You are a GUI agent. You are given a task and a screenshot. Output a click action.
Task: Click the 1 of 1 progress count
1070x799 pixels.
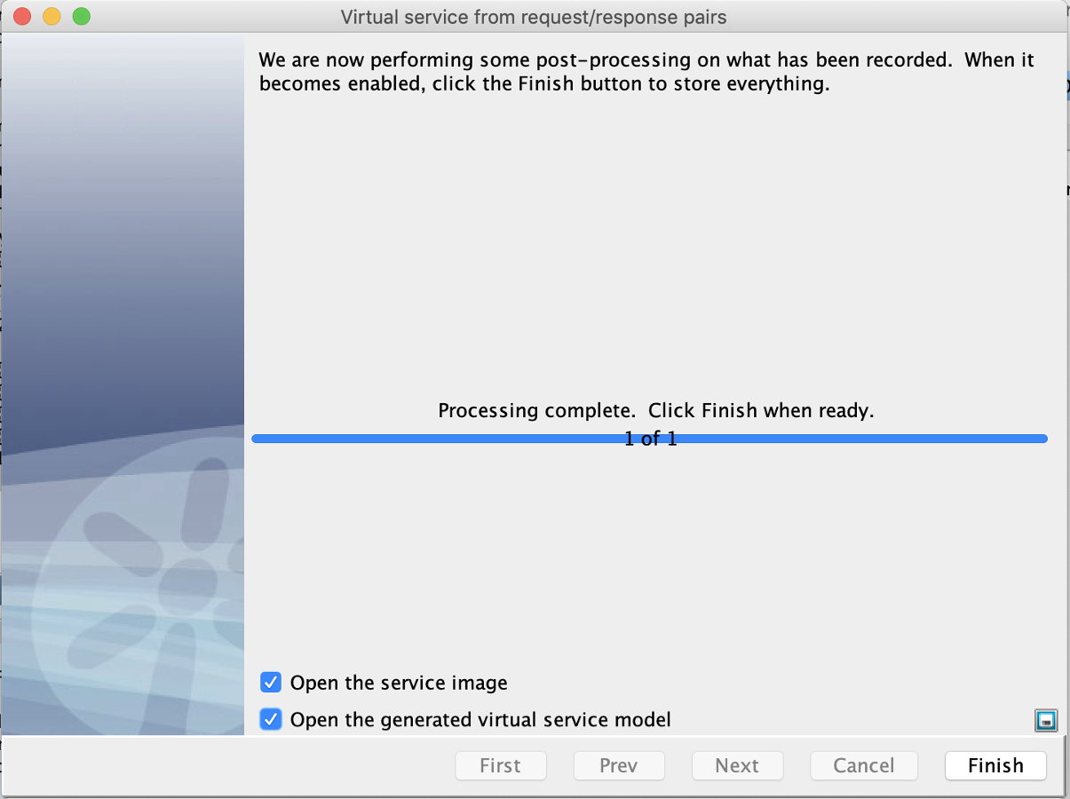point(651,439)
